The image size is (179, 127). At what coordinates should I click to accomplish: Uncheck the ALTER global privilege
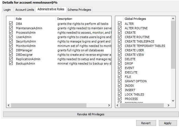point(120,24)
